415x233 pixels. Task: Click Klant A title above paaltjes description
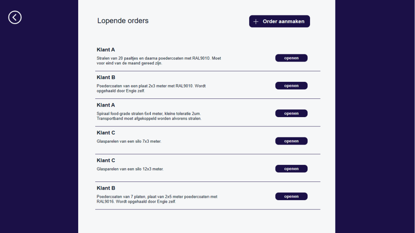click(106, 50)
